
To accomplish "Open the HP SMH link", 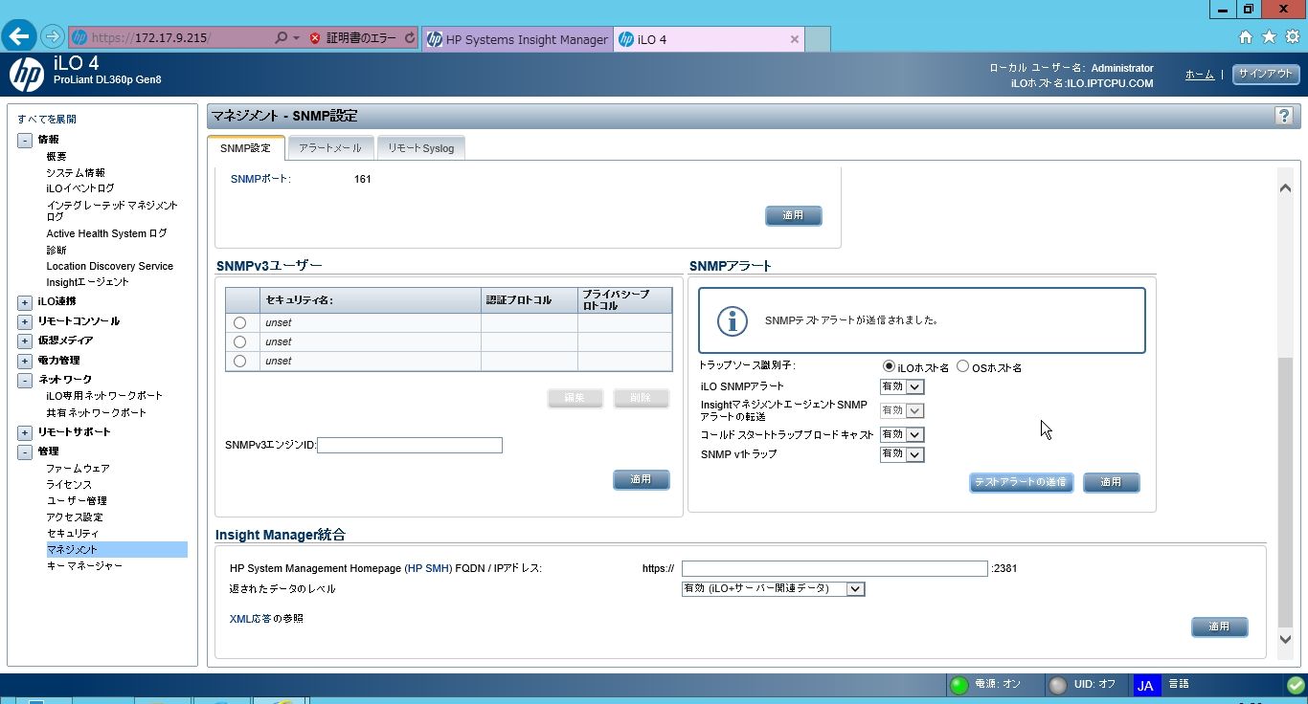I will click(428, 569).
